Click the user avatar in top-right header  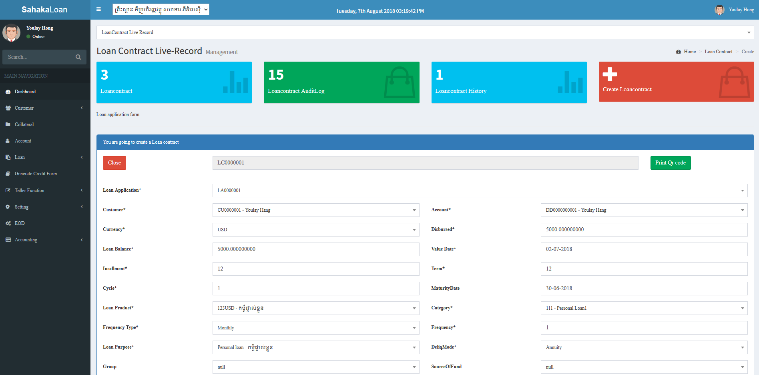point(719,10)
